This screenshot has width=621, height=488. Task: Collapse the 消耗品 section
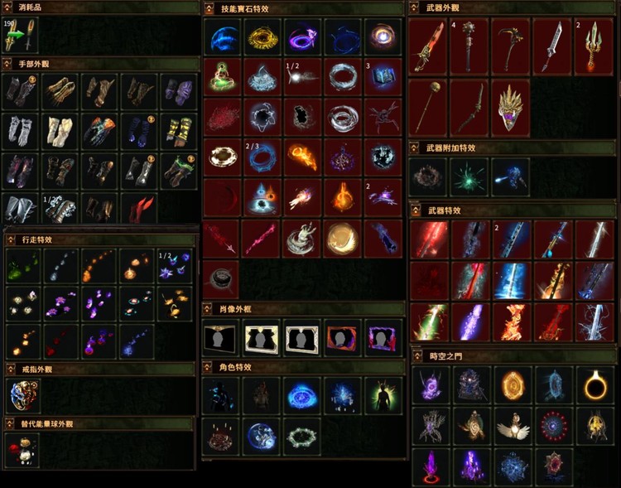tap(7, 7)
